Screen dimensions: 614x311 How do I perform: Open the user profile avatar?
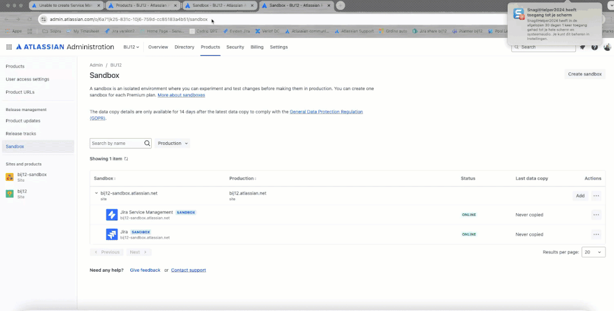tap(607, 47)
